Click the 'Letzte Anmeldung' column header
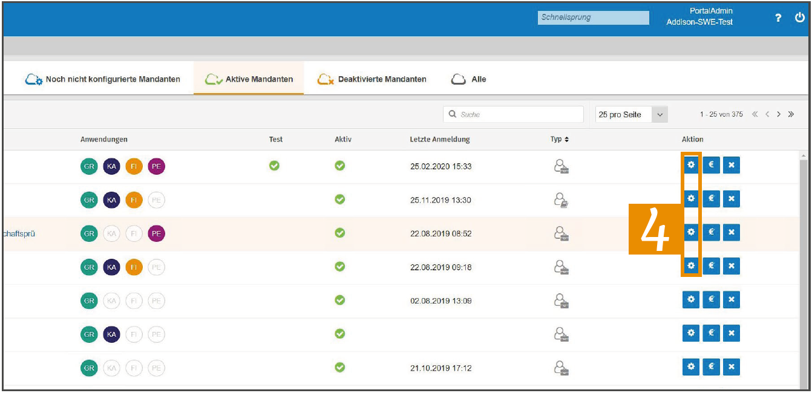 (x=440, y=140)
